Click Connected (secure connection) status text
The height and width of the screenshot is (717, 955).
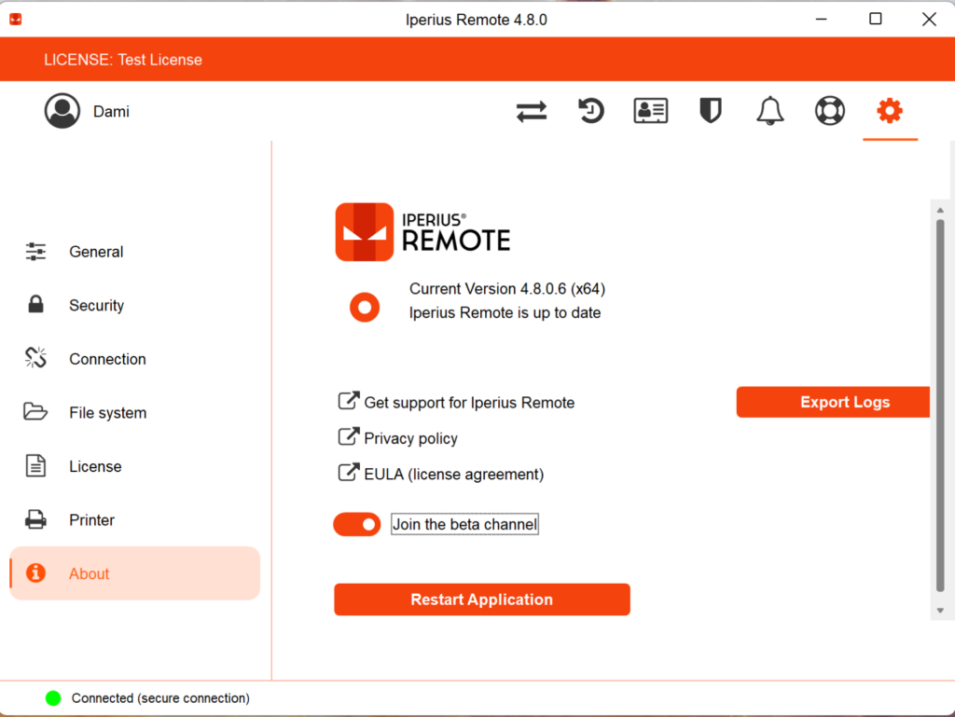pos(160,698)
